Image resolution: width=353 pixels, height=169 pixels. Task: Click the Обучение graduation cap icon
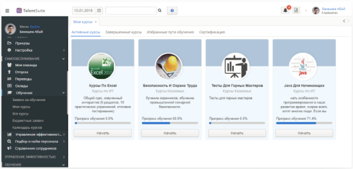tap(10, 92)
